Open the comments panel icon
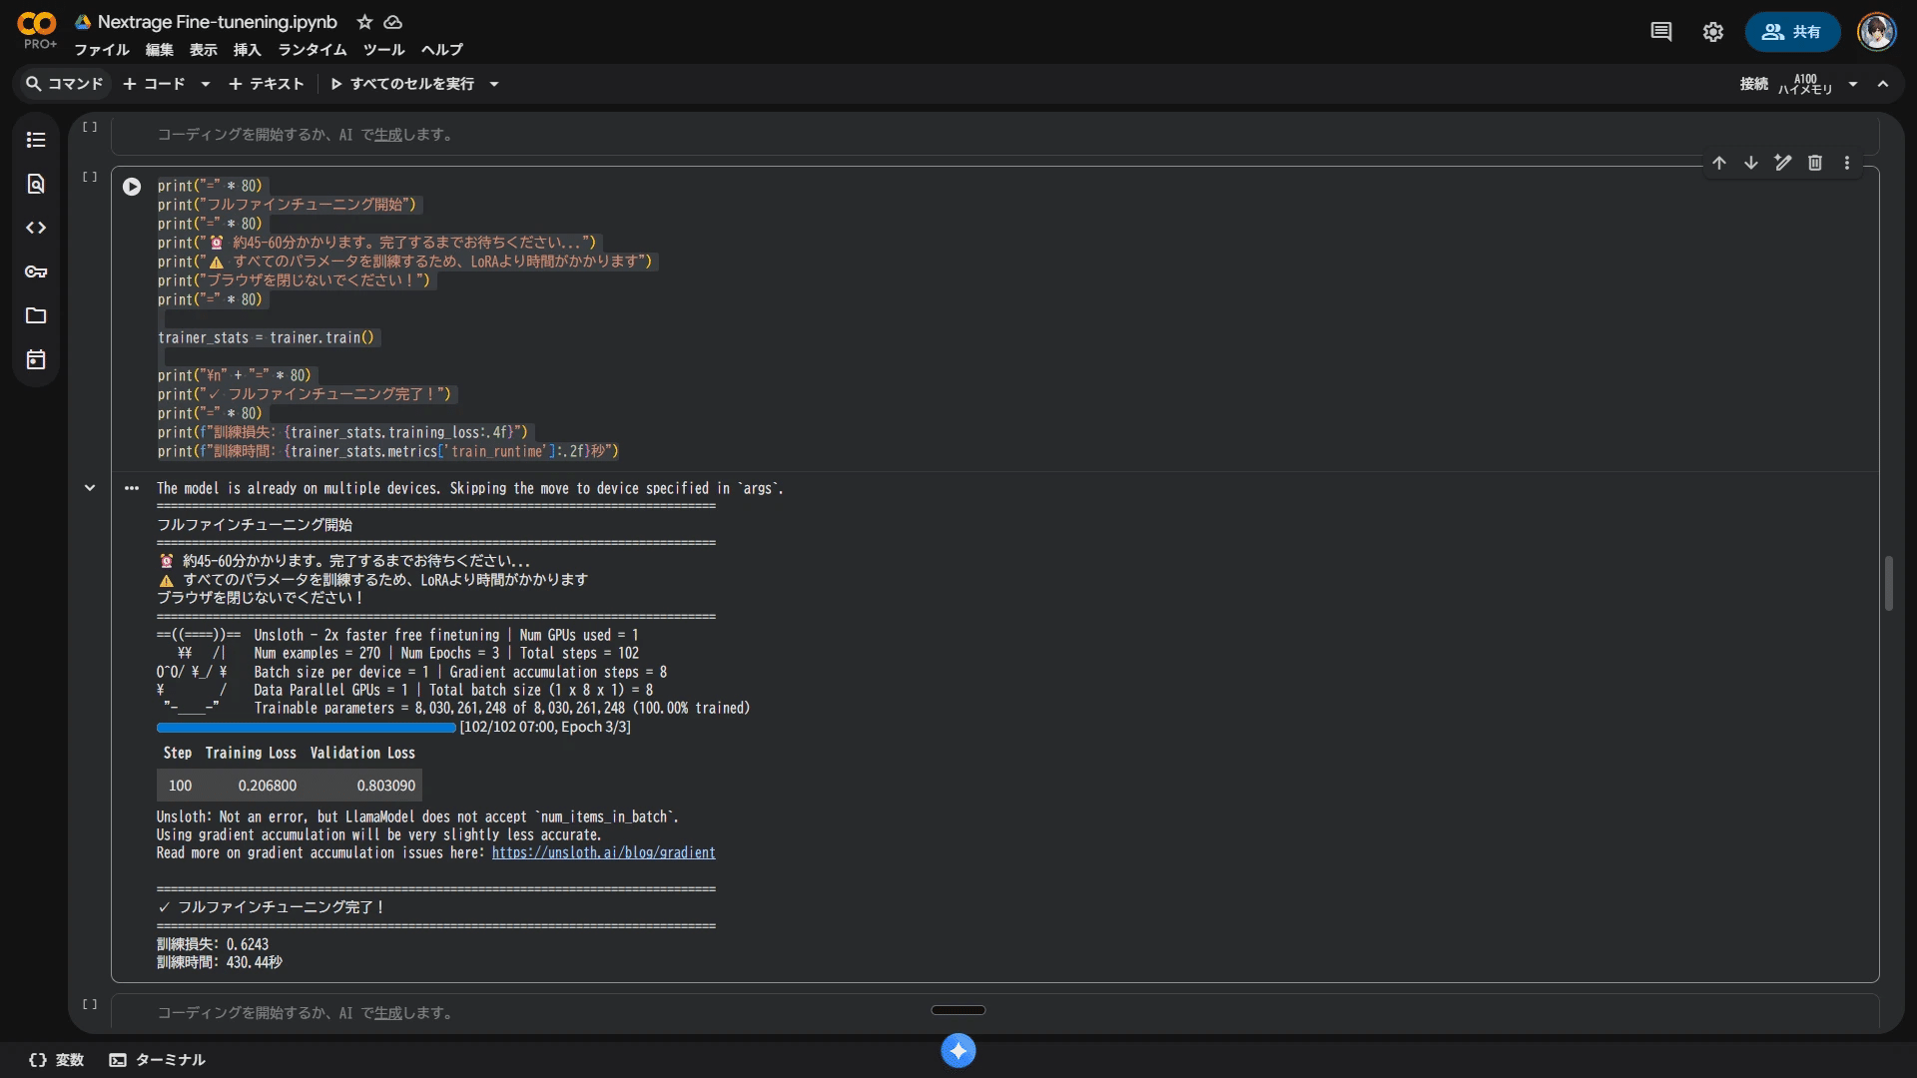This screenshot has height=1078, width=1917. [1661, 32]
